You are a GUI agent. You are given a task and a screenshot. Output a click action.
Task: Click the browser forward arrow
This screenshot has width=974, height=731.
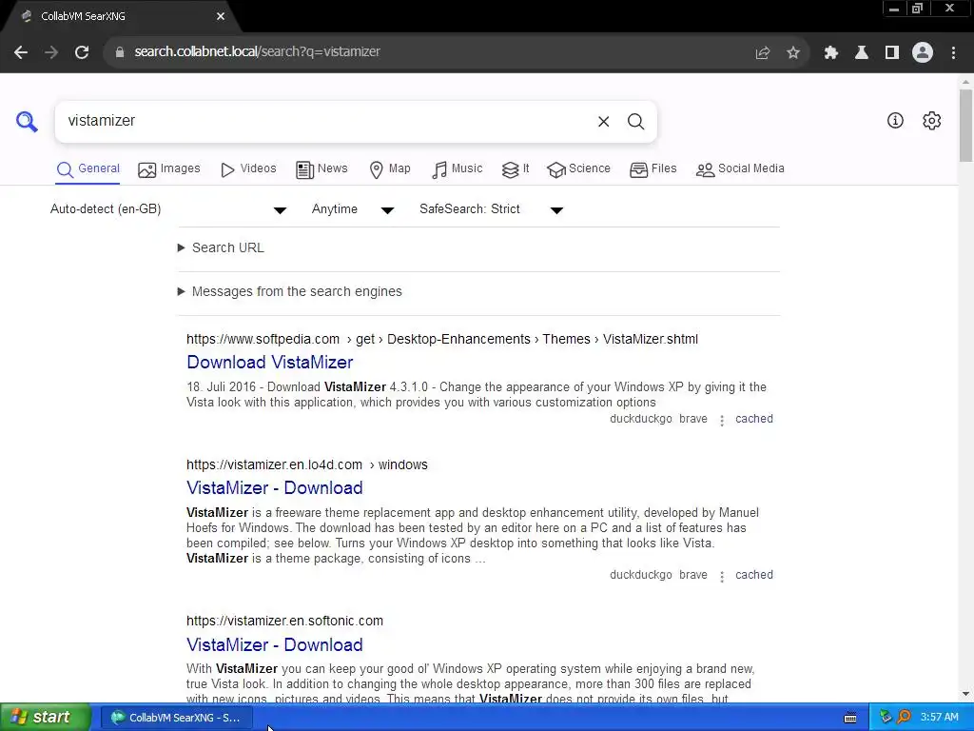click(x=51, y=52)
